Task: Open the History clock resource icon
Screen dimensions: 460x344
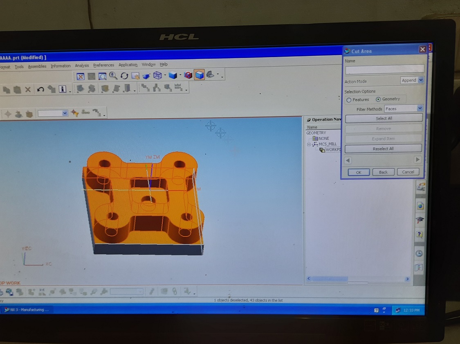Action: pos(419,253)
